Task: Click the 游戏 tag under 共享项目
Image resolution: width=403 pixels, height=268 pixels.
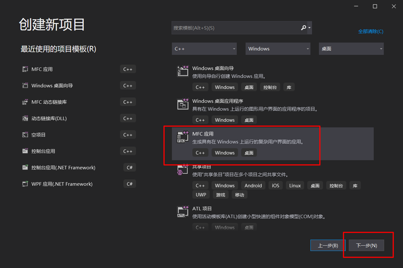Action: point(221,195)
